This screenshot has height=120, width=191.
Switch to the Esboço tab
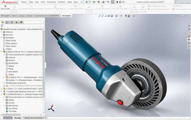[22, 16]
